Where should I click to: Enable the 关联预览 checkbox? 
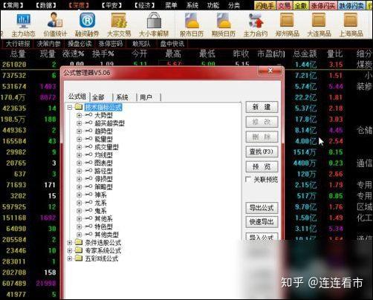[247, 179]
